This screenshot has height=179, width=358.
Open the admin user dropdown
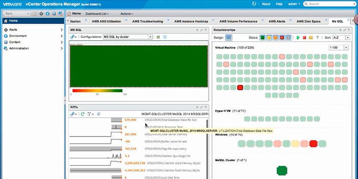click(x=294, y=4)
